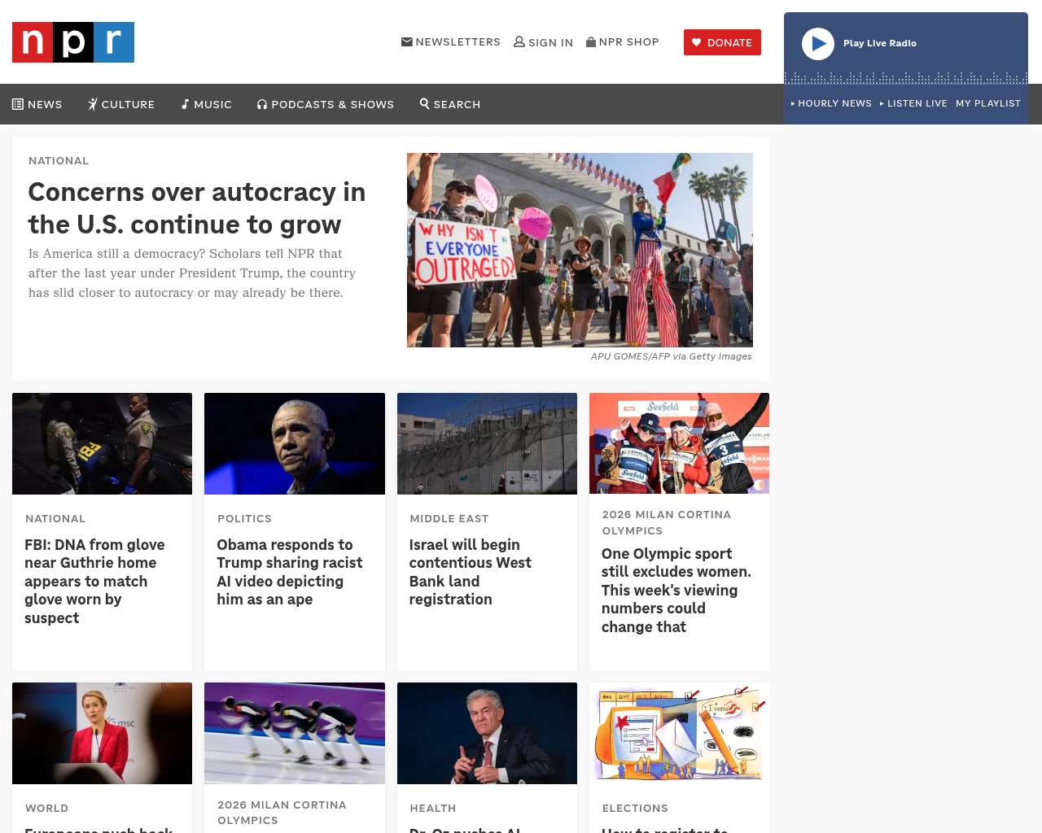Open the FBI glove story thumbnail
This screenshot has width=1042, height=833.
(x=103, y=443)
